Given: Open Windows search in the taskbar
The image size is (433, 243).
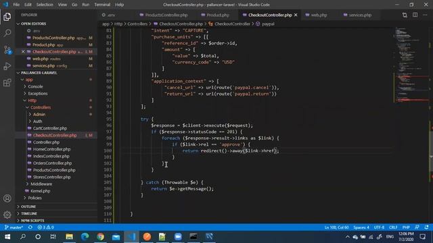Looking at the screenshot, I should click(x=23, y=237).
